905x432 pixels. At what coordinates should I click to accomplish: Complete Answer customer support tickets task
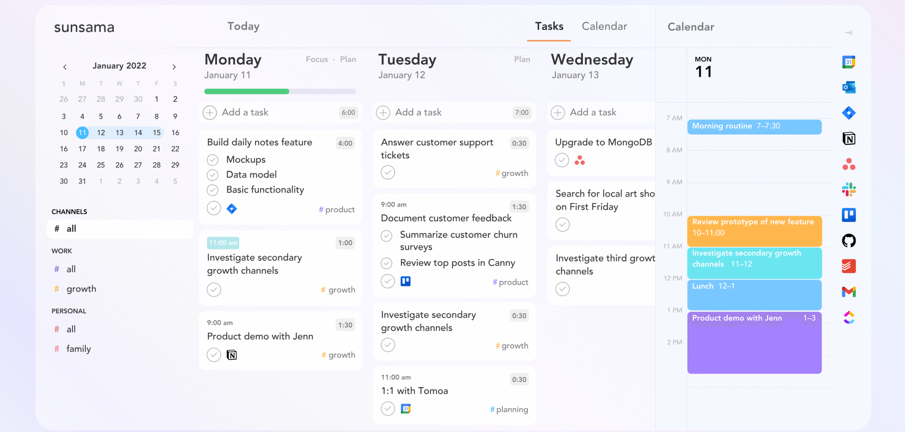(388, 173)
